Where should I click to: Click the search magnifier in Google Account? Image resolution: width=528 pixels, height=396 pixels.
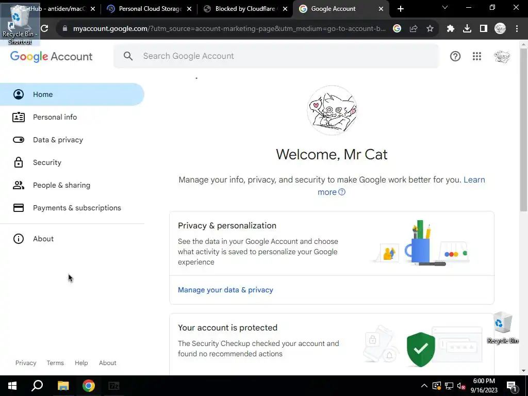click(x=128, y=56)
